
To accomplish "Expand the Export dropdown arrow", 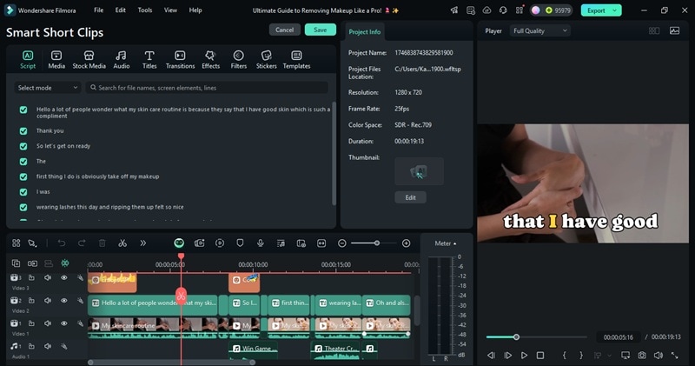I will point(615,10).
